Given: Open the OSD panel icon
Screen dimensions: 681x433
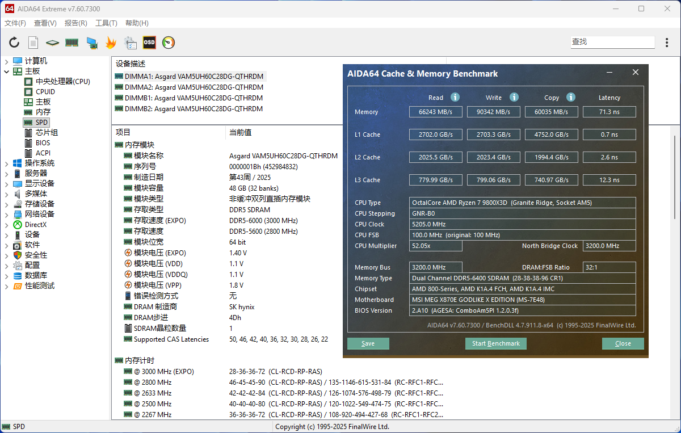Looking at the screenshot, I should 149,43.
